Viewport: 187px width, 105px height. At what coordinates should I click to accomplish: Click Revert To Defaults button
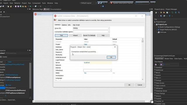click(89, 36)
